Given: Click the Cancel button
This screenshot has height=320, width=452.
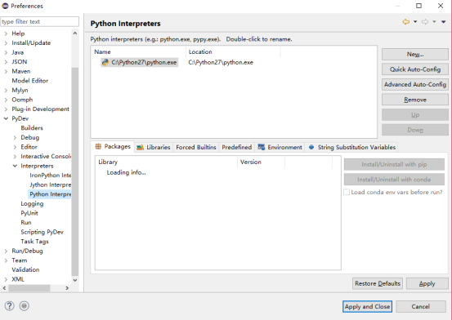Looking at the screenshot, I should (x=421, y=306).
